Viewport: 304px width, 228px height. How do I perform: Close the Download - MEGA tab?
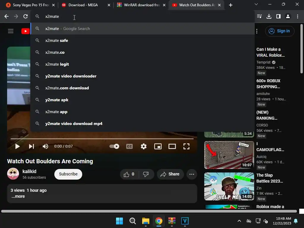click(109, 5)
